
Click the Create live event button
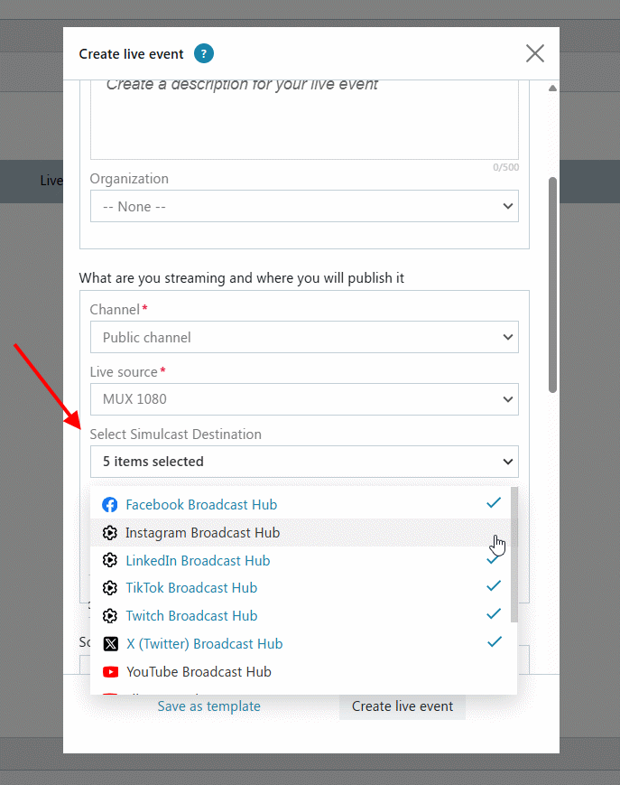403,706
